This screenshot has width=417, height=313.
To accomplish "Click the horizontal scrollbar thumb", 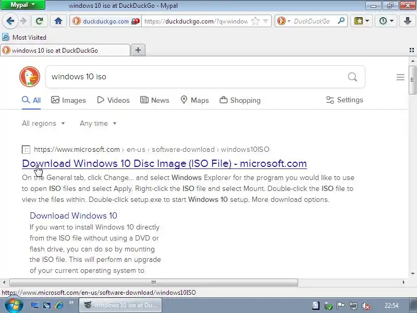I will (x=154, y=282).
